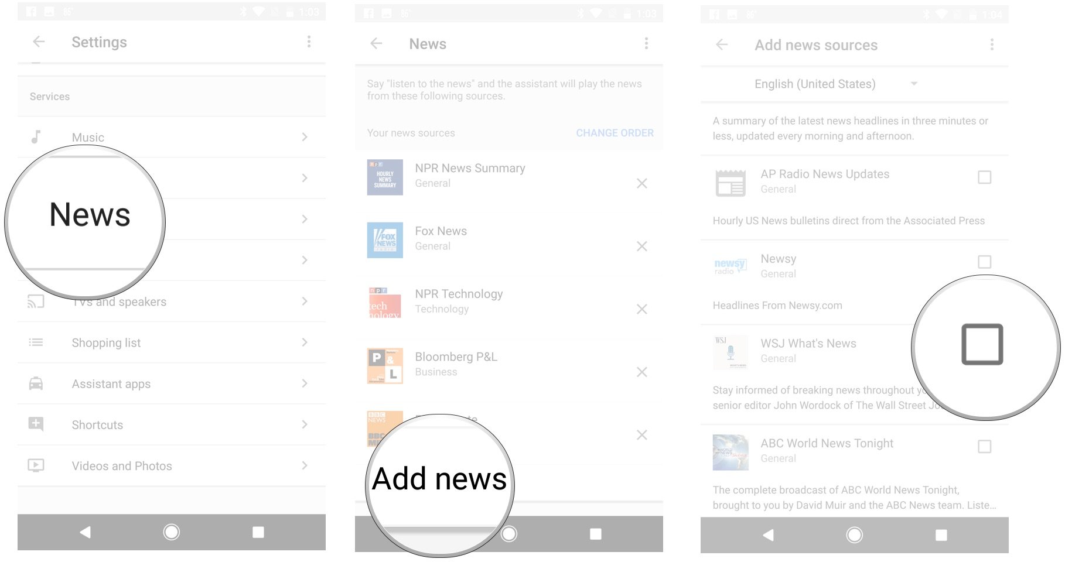Tap Android recents button under News screen

coord(596,534)
